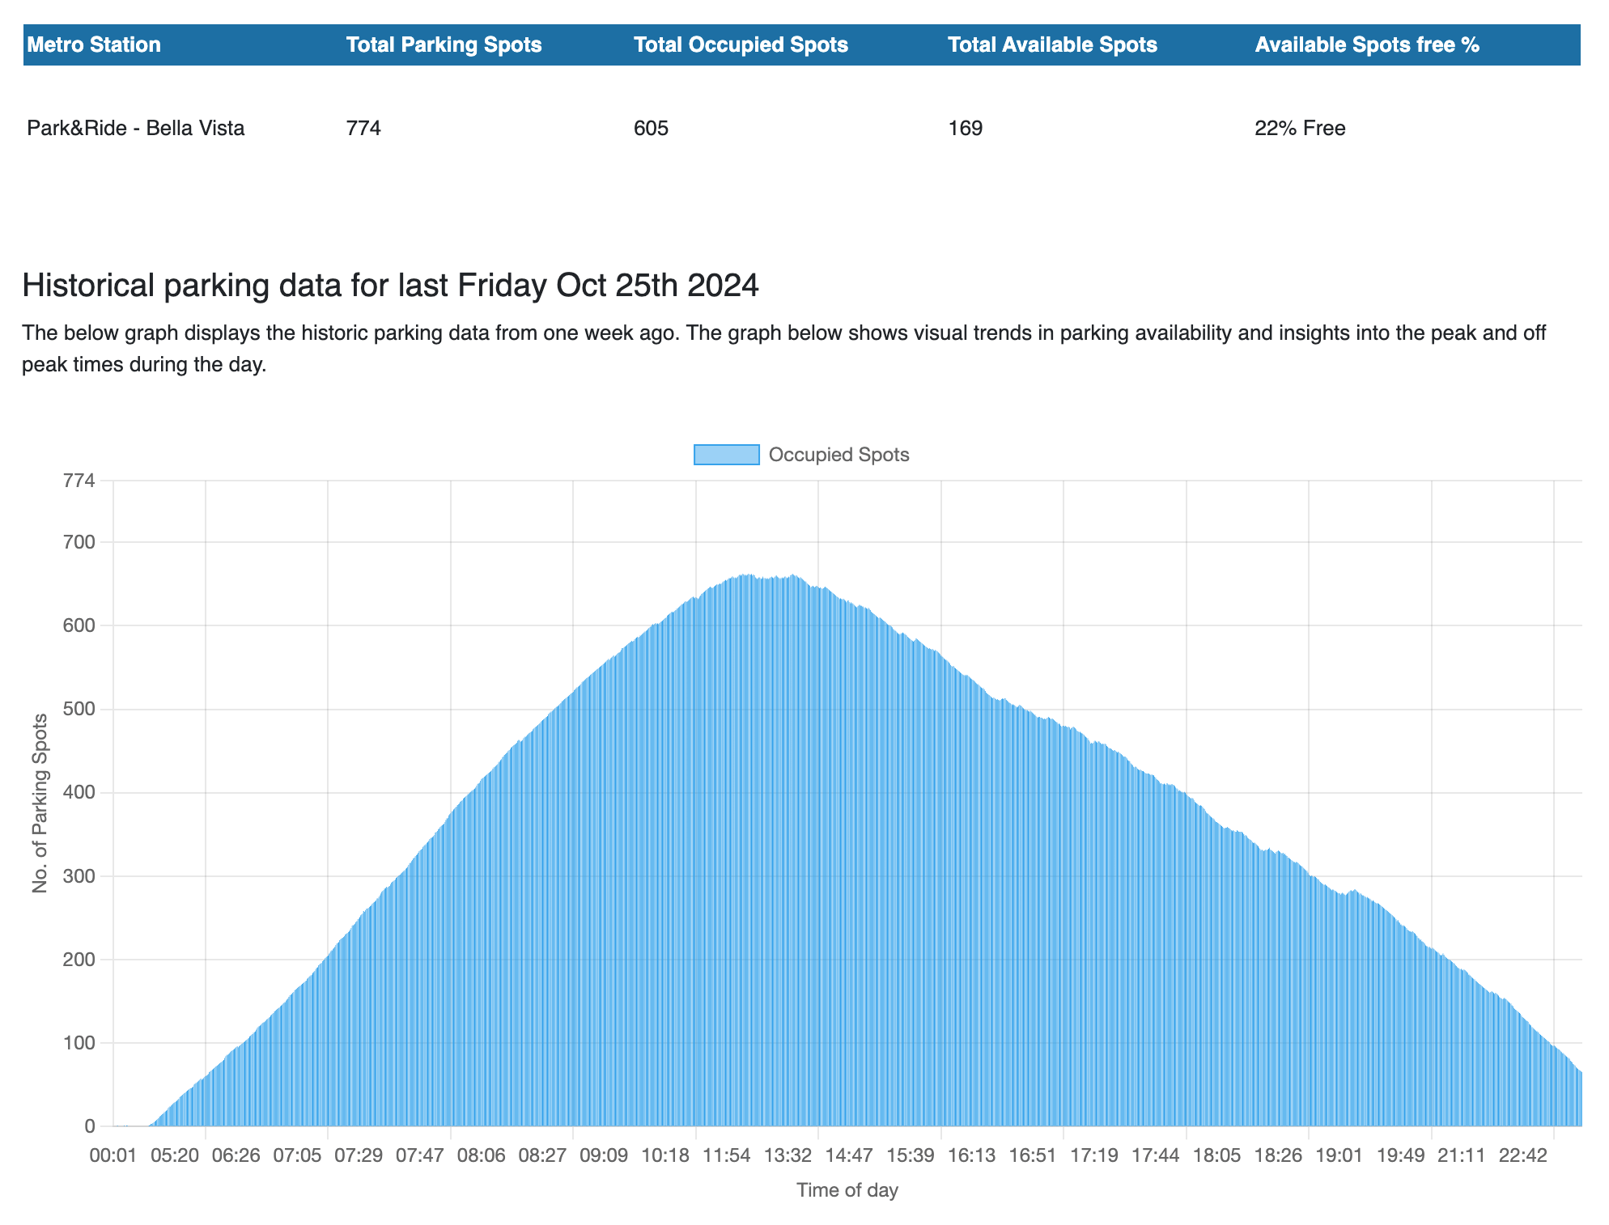Click the 14:47 time axis label
This screenshot has width=1609, height=1225.
[849, 1155]
